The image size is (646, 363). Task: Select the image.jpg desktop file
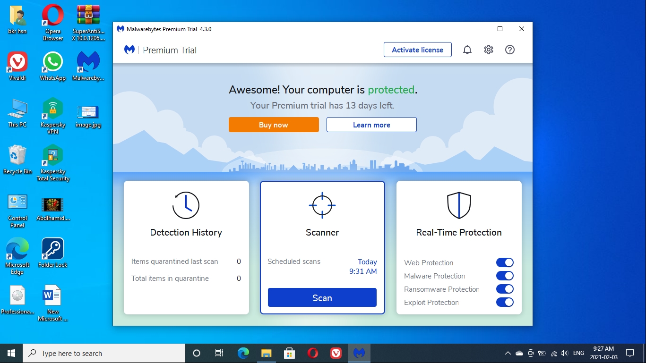(x=88, y=116)
